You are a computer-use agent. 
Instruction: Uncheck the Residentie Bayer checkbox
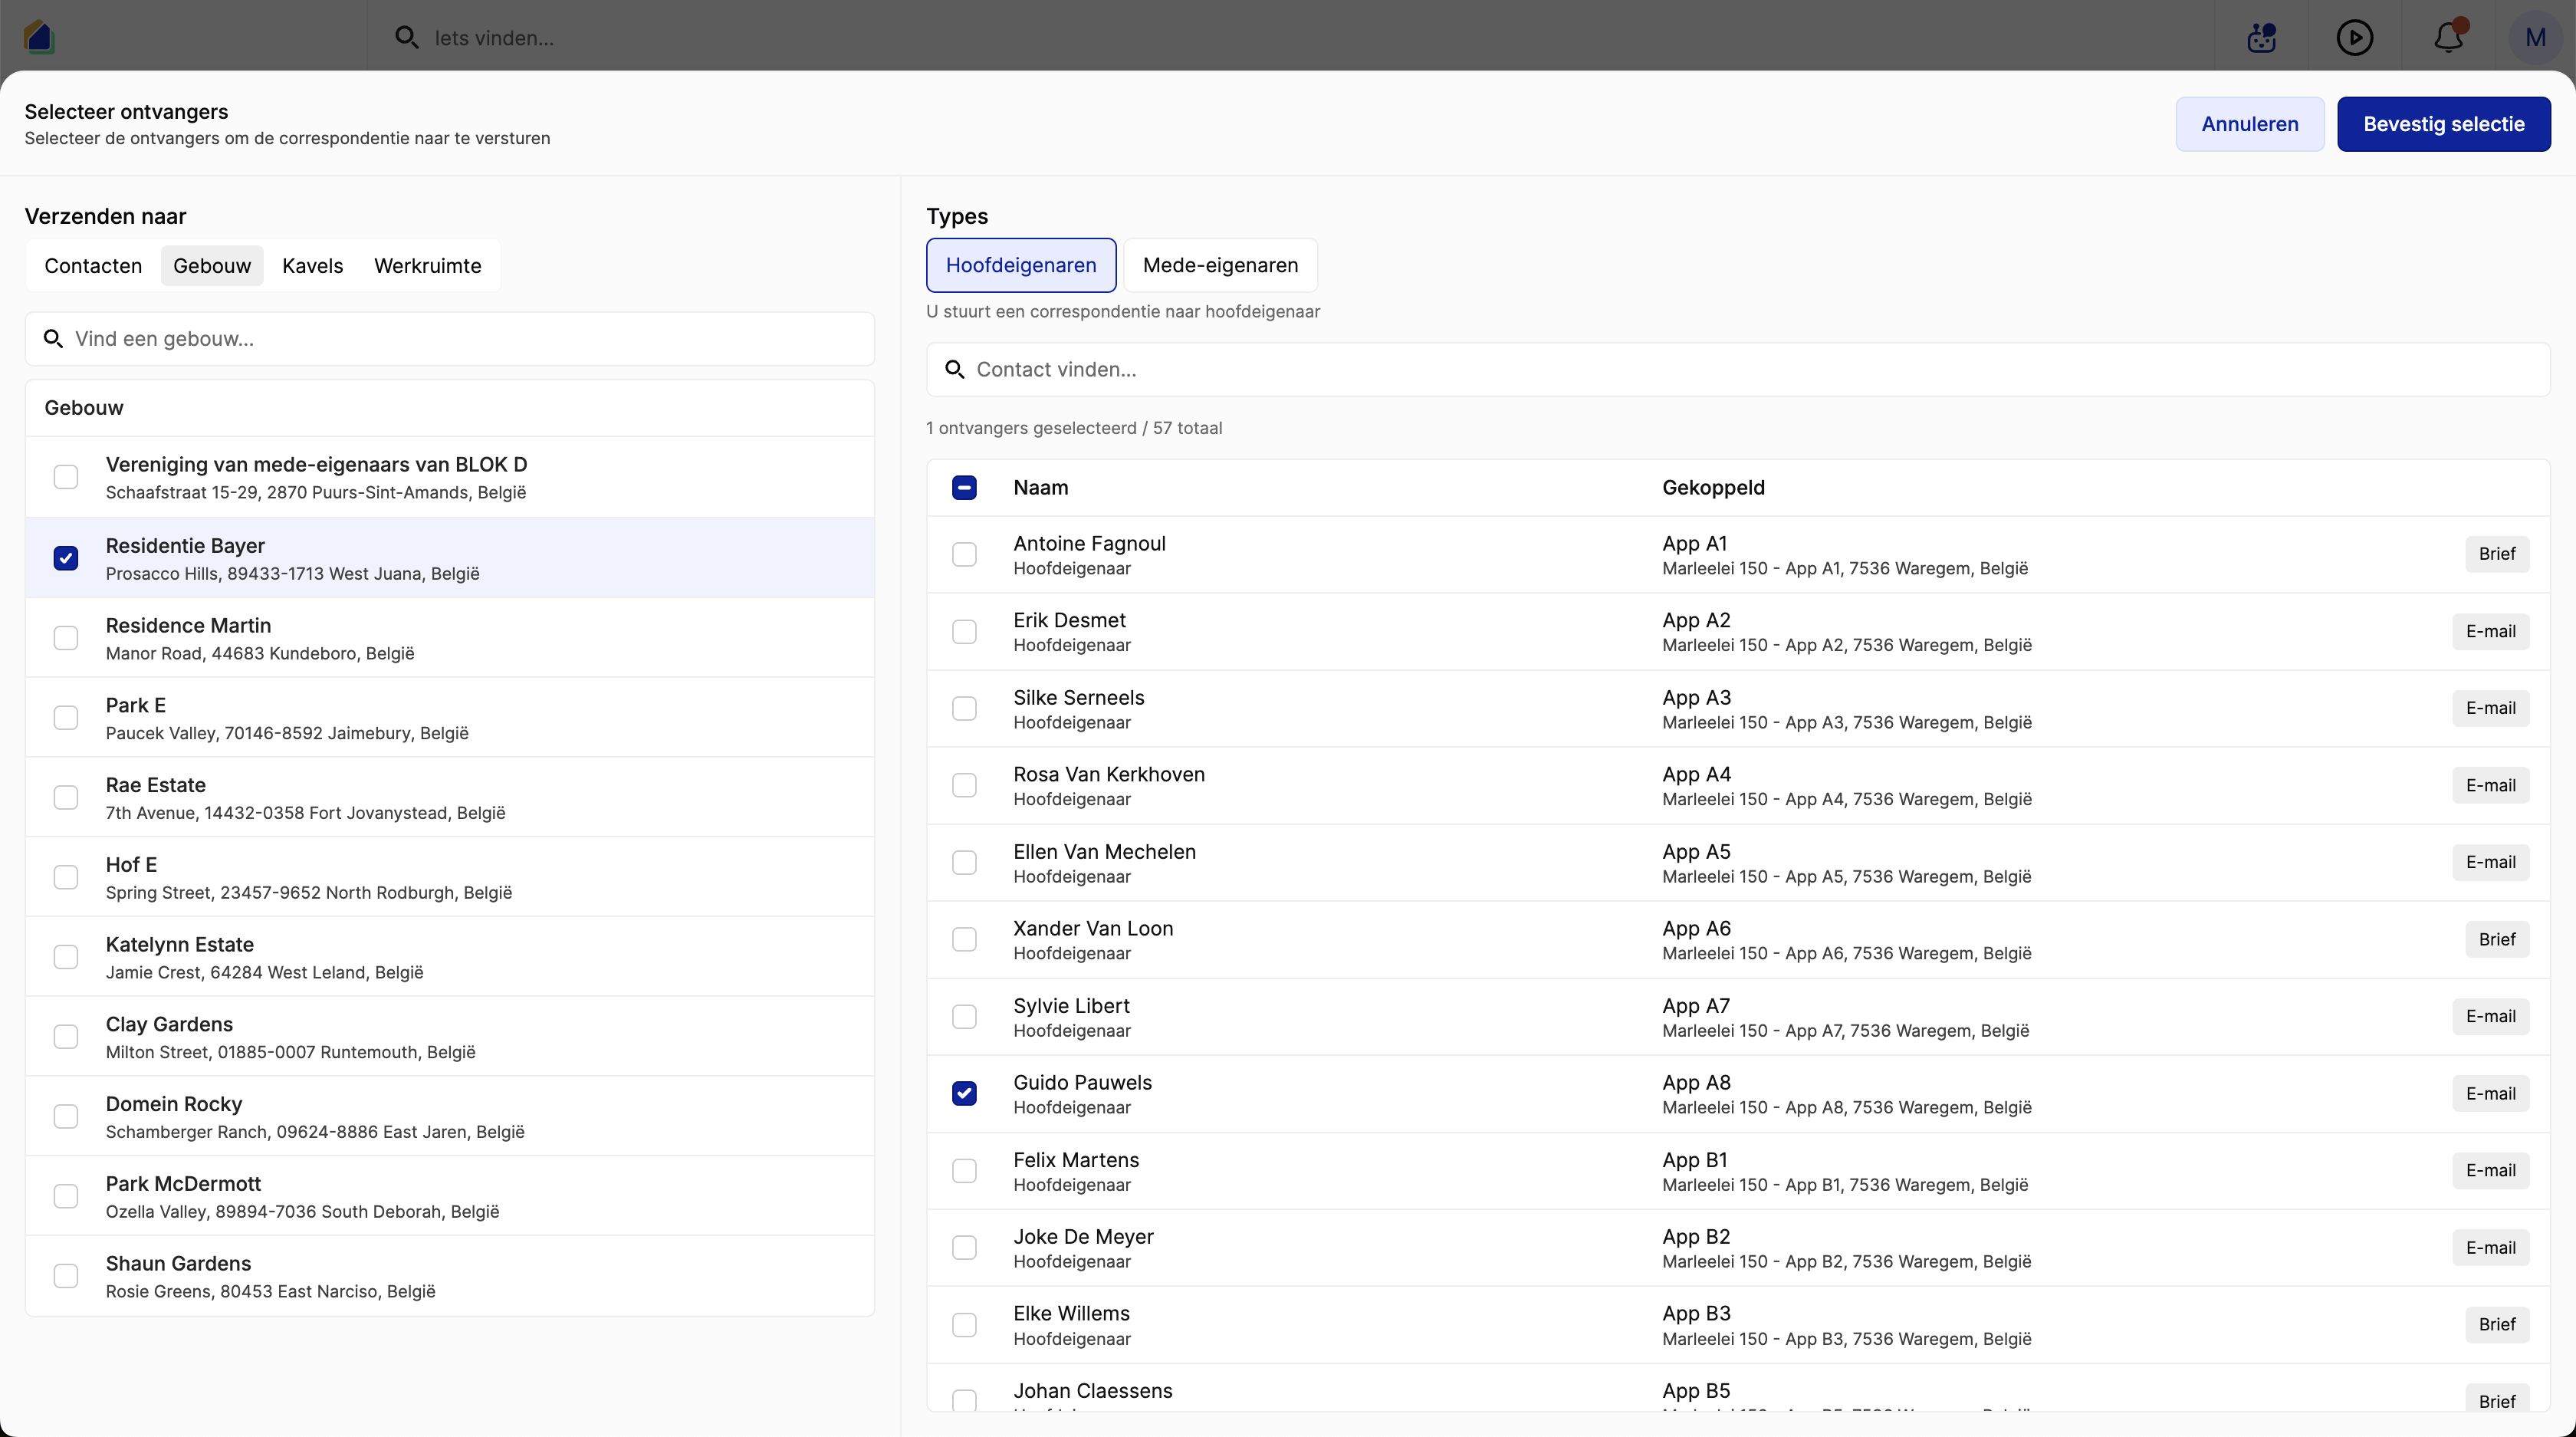click(x=66, y=558)
